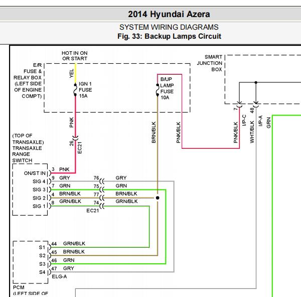The height and width of the screenshot is (297, 301).
Task: Click "BRN/BLK" label right of pin 77
Action: pos(126,193)
